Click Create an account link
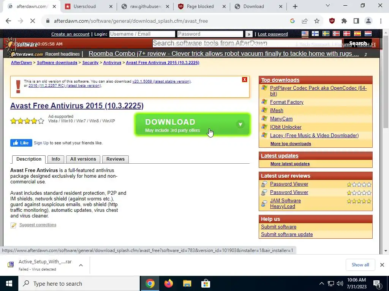Screen dimensions: 389x291 pos(70,34)
